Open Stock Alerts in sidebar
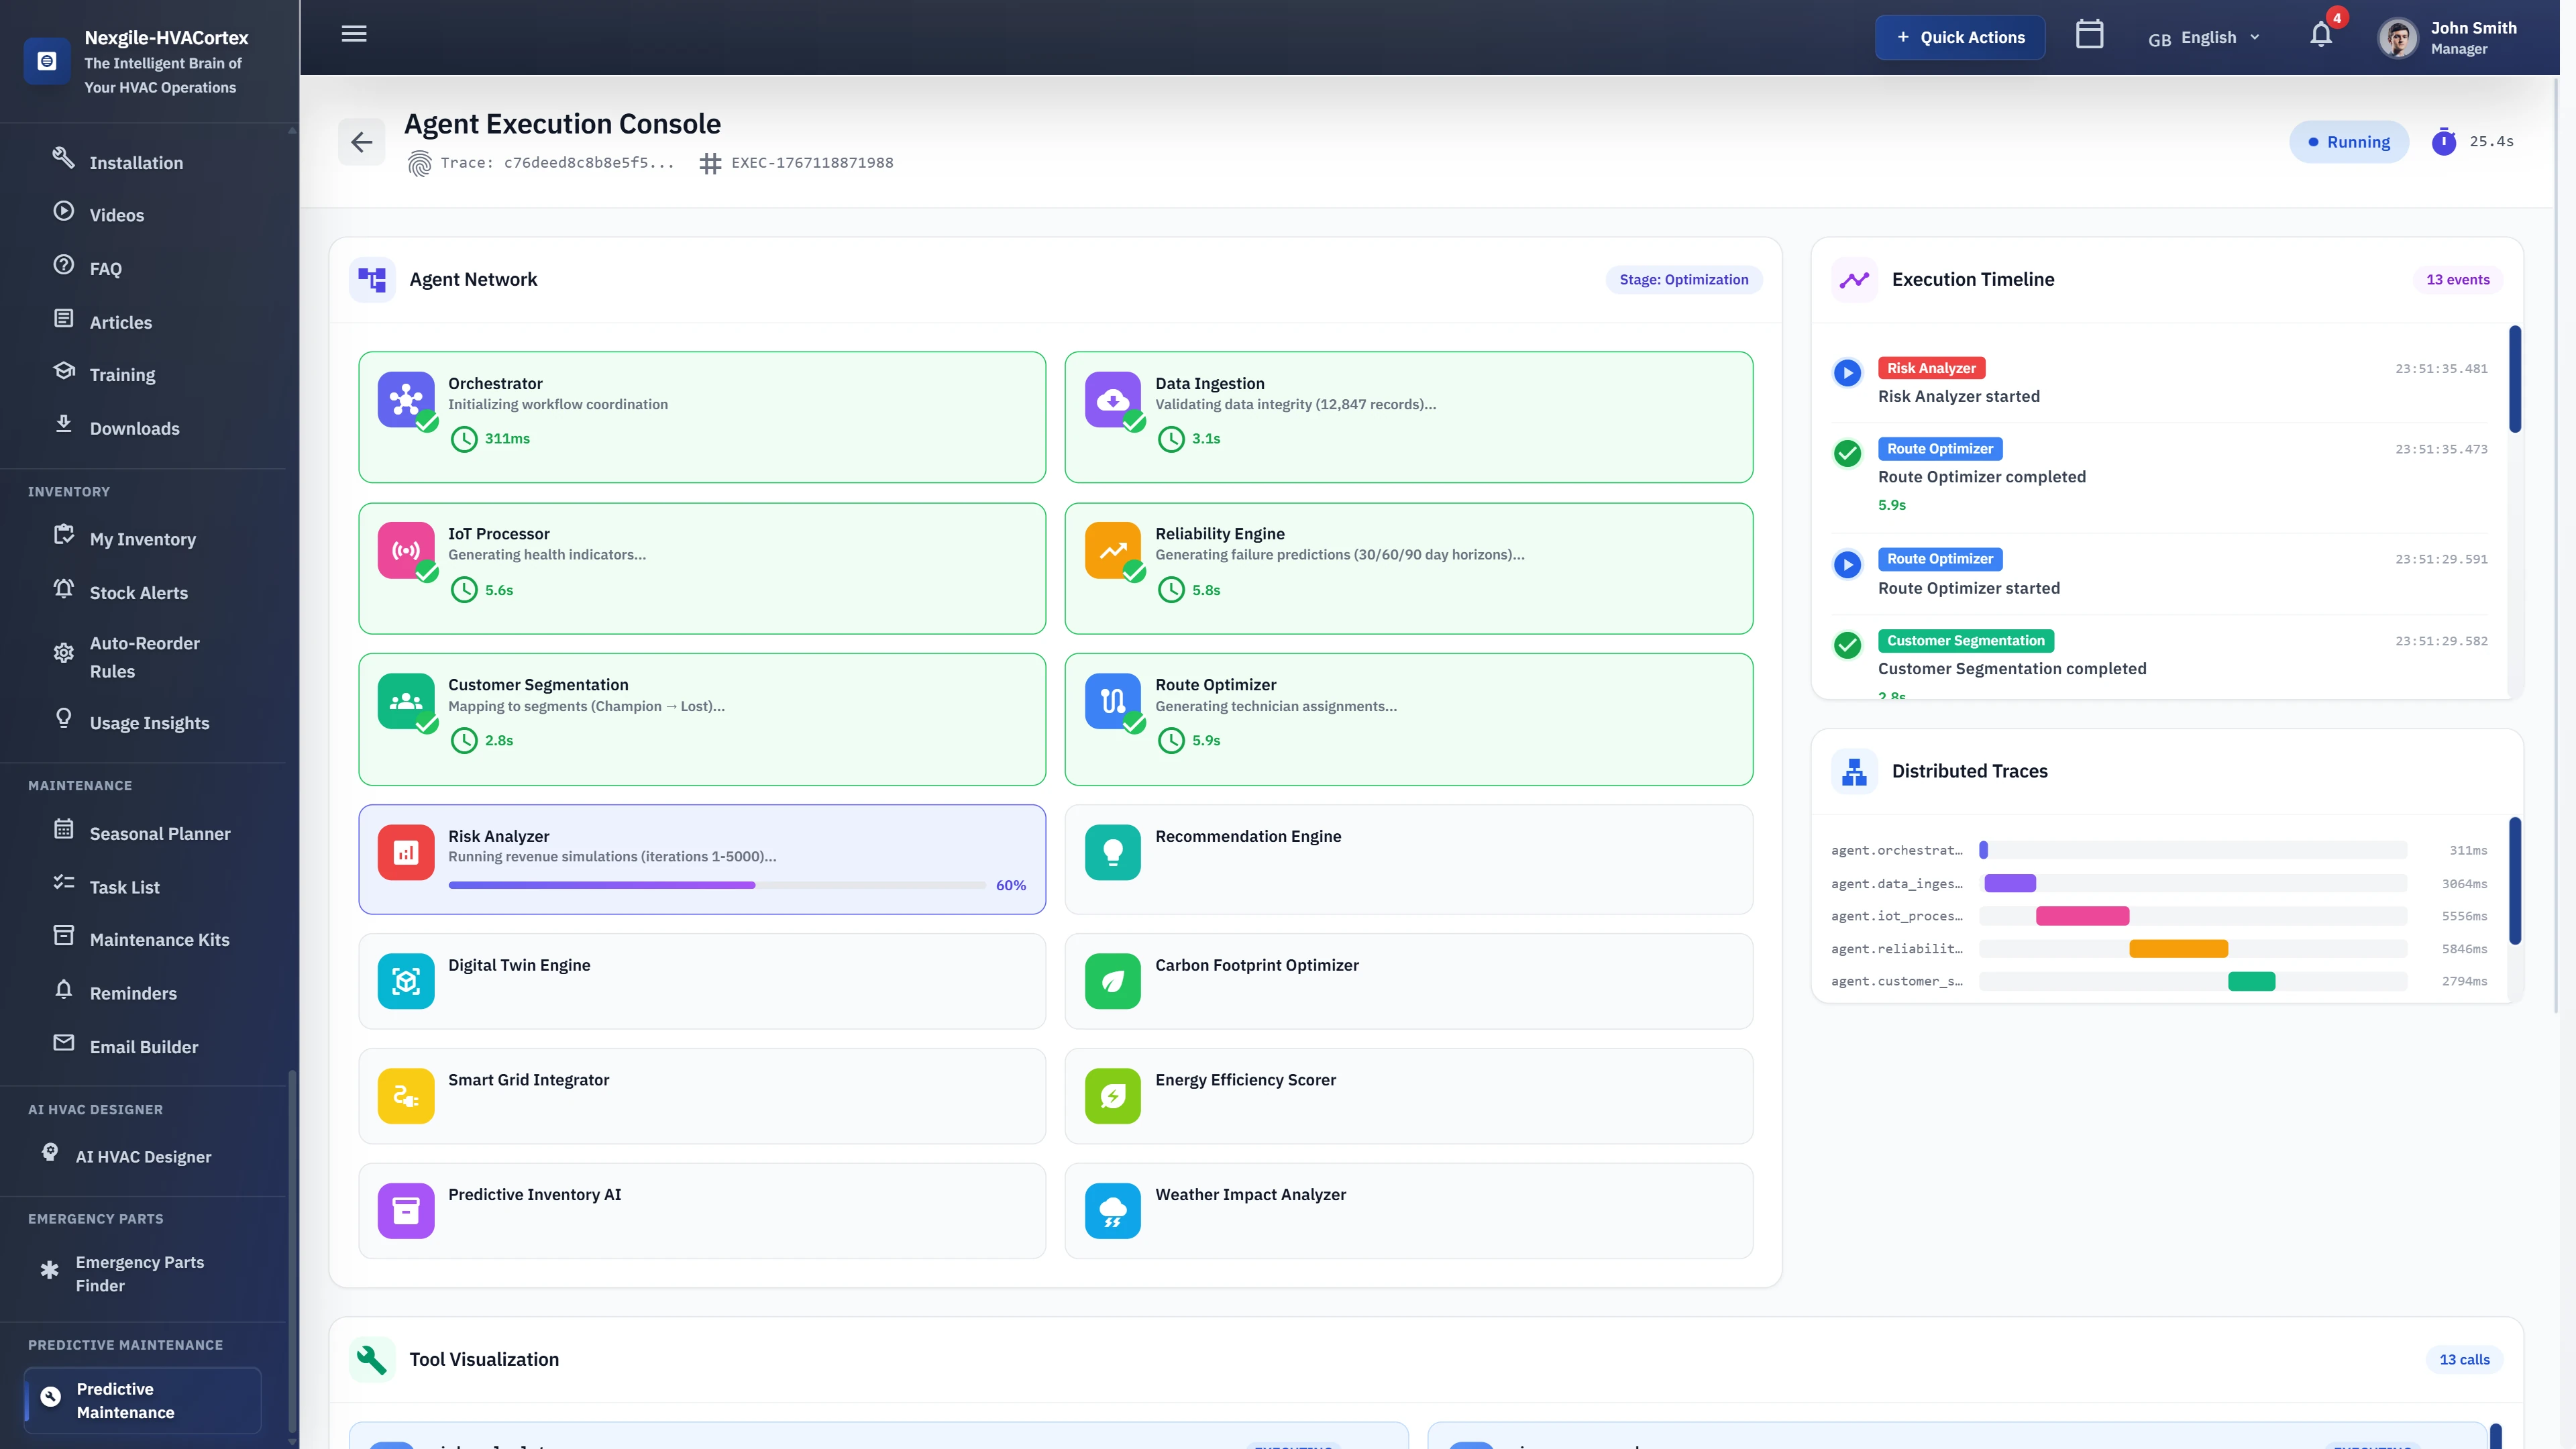Viewport: 2576px width, 1449px height. 138,592
